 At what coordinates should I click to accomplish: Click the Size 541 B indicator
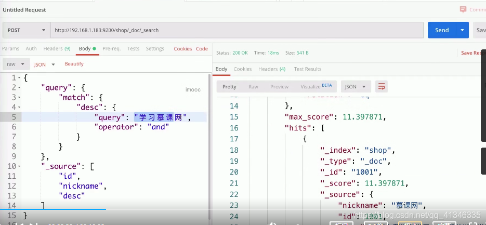297,53
